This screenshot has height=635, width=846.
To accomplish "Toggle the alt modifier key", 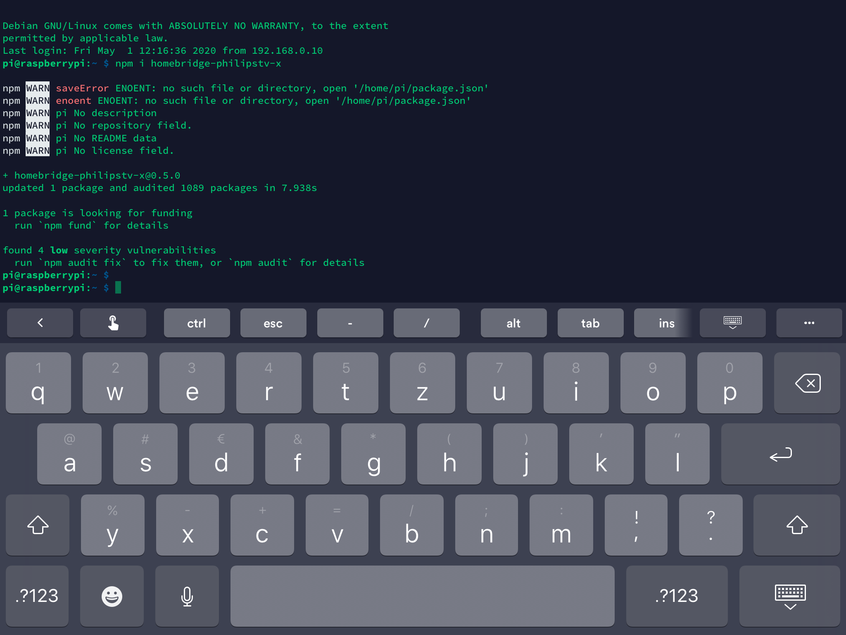I will (513, 323).
